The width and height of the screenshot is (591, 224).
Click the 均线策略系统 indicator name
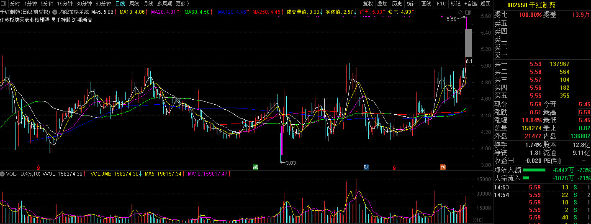point(74,12)
